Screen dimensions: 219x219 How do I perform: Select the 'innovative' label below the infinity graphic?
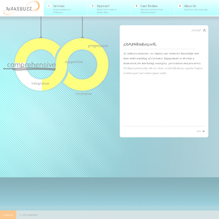pos(84,94)
